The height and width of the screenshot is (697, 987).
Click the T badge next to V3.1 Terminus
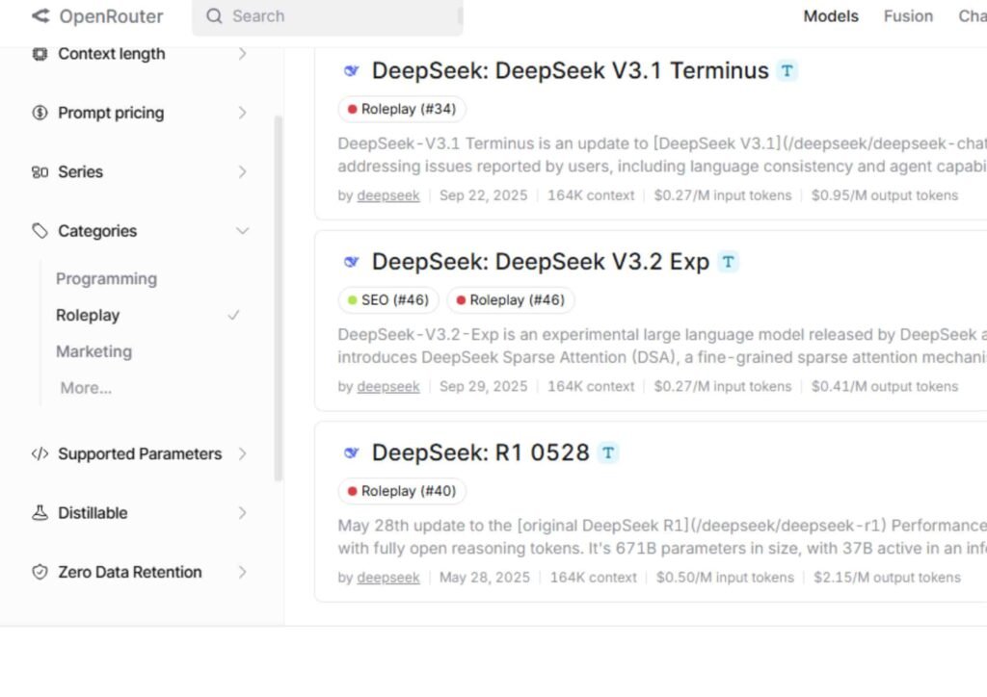click(787, 70)
